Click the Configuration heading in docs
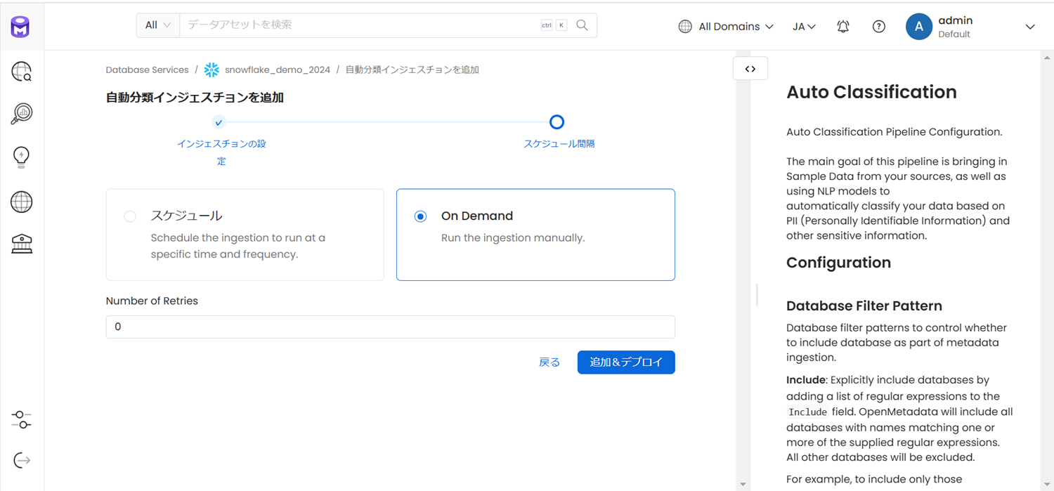Screen dimensions: 1054x491 click(838, 263)
